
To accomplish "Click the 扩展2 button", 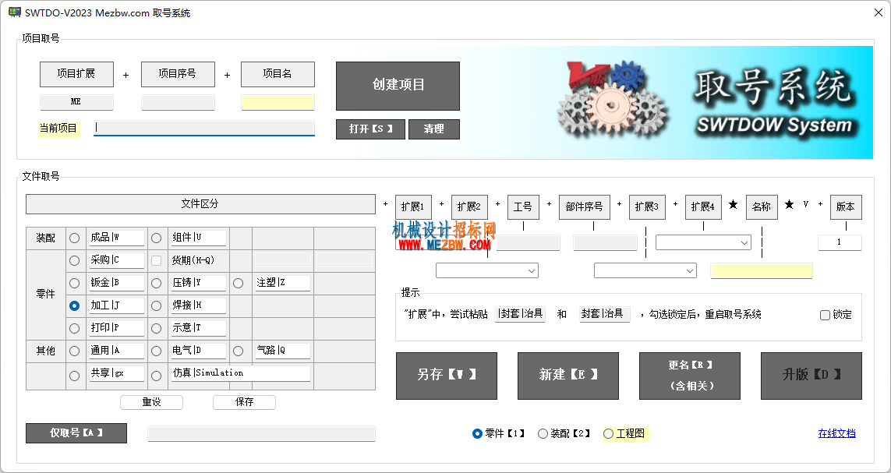I will [469, 206].
